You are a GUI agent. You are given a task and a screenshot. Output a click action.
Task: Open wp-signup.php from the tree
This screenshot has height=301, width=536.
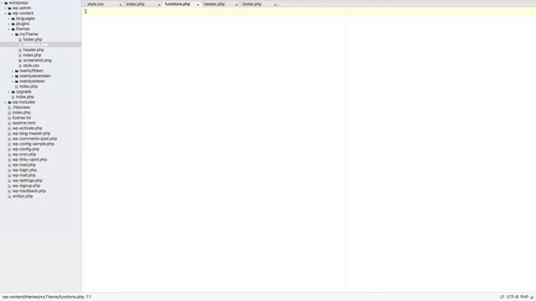click(26, 186)
